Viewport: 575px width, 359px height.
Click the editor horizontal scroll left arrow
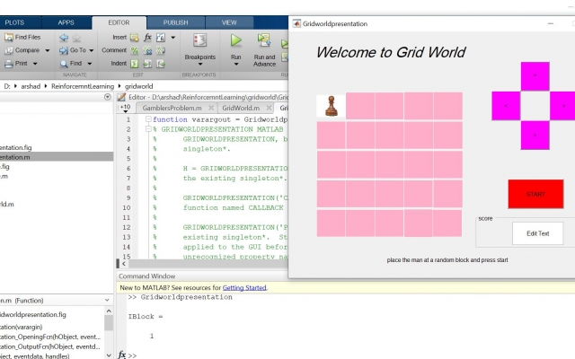(x=124, y=263)
